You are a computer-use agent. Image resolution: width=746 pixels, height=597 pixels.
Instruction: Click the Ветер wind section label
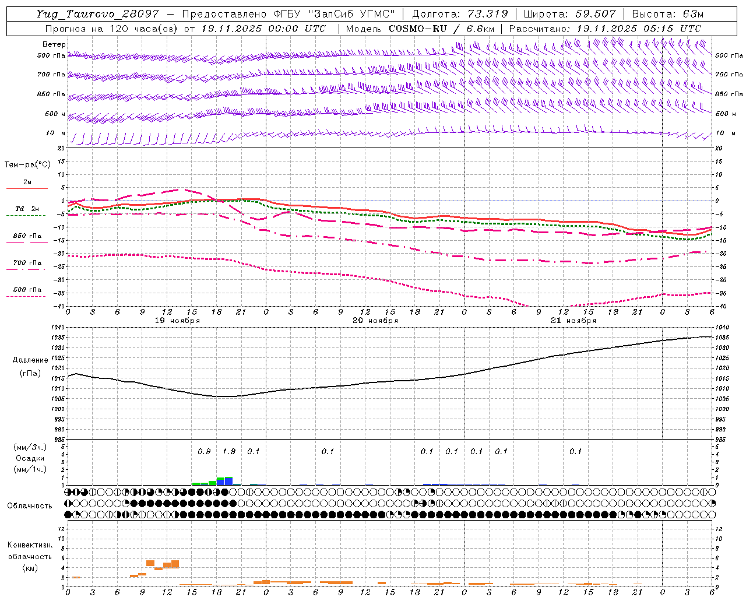point(54,44)
